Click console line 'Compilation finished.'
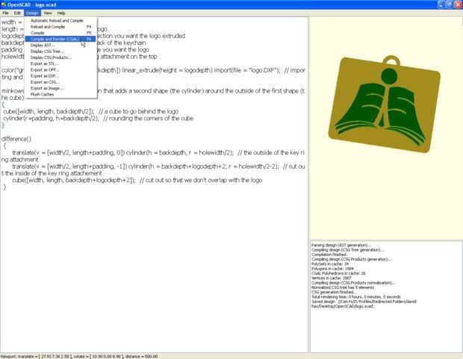463x359 pixels. pos(329,255)
